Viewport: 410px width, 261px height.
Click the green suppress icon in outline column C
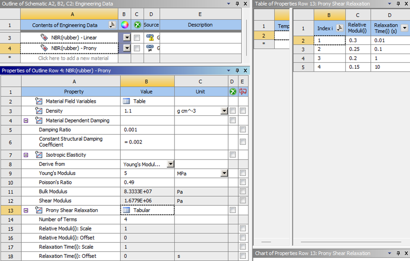[x=137, y=25]
